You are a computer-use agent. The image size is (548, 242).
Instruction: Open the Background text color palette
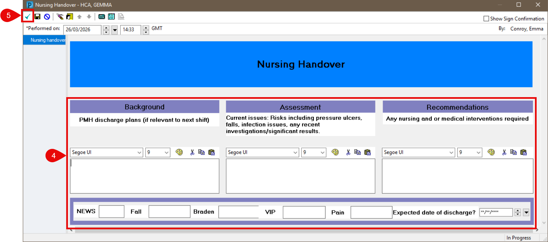(179, 152)
